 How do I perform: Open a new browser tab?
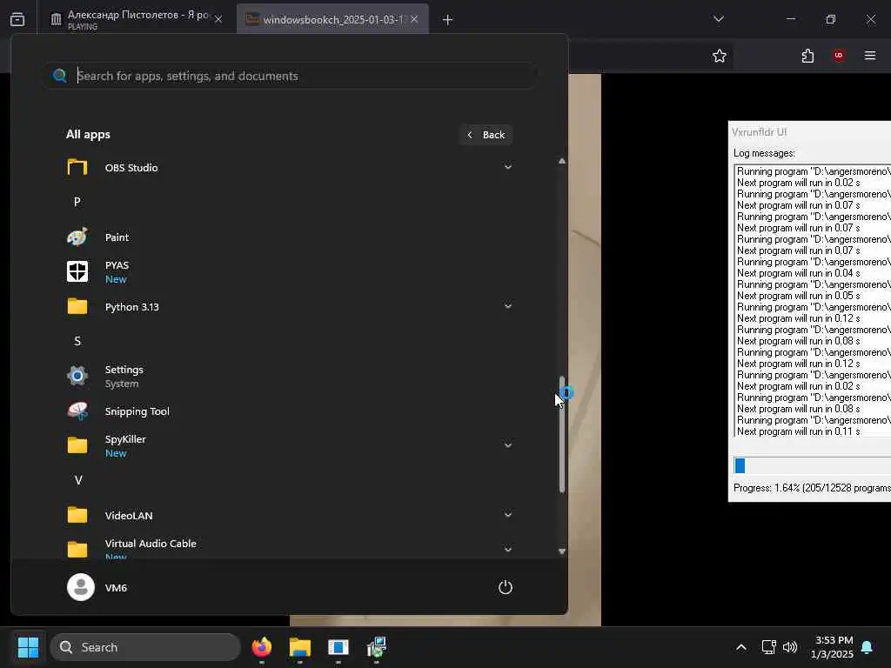[448, 20]
